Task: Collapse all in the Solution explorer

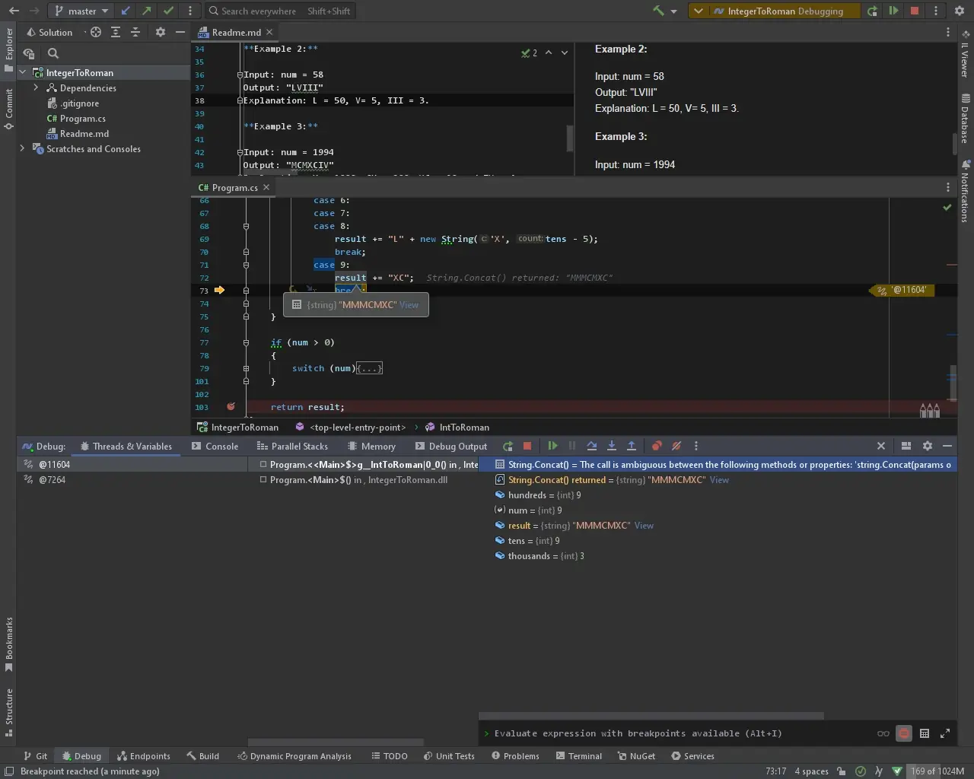Action: click(135, 32)
